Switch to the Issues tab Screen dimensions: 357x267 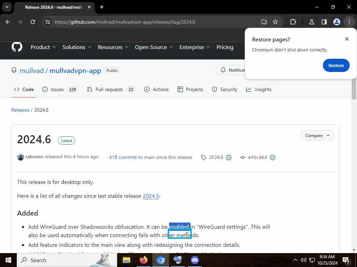[x=60, y=89]
